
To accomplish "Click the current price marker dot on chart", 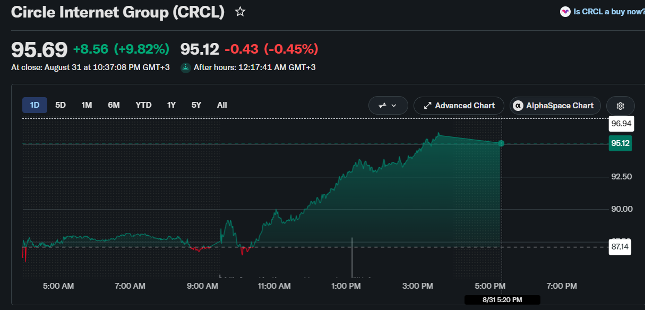I will [x=501, y=143].
